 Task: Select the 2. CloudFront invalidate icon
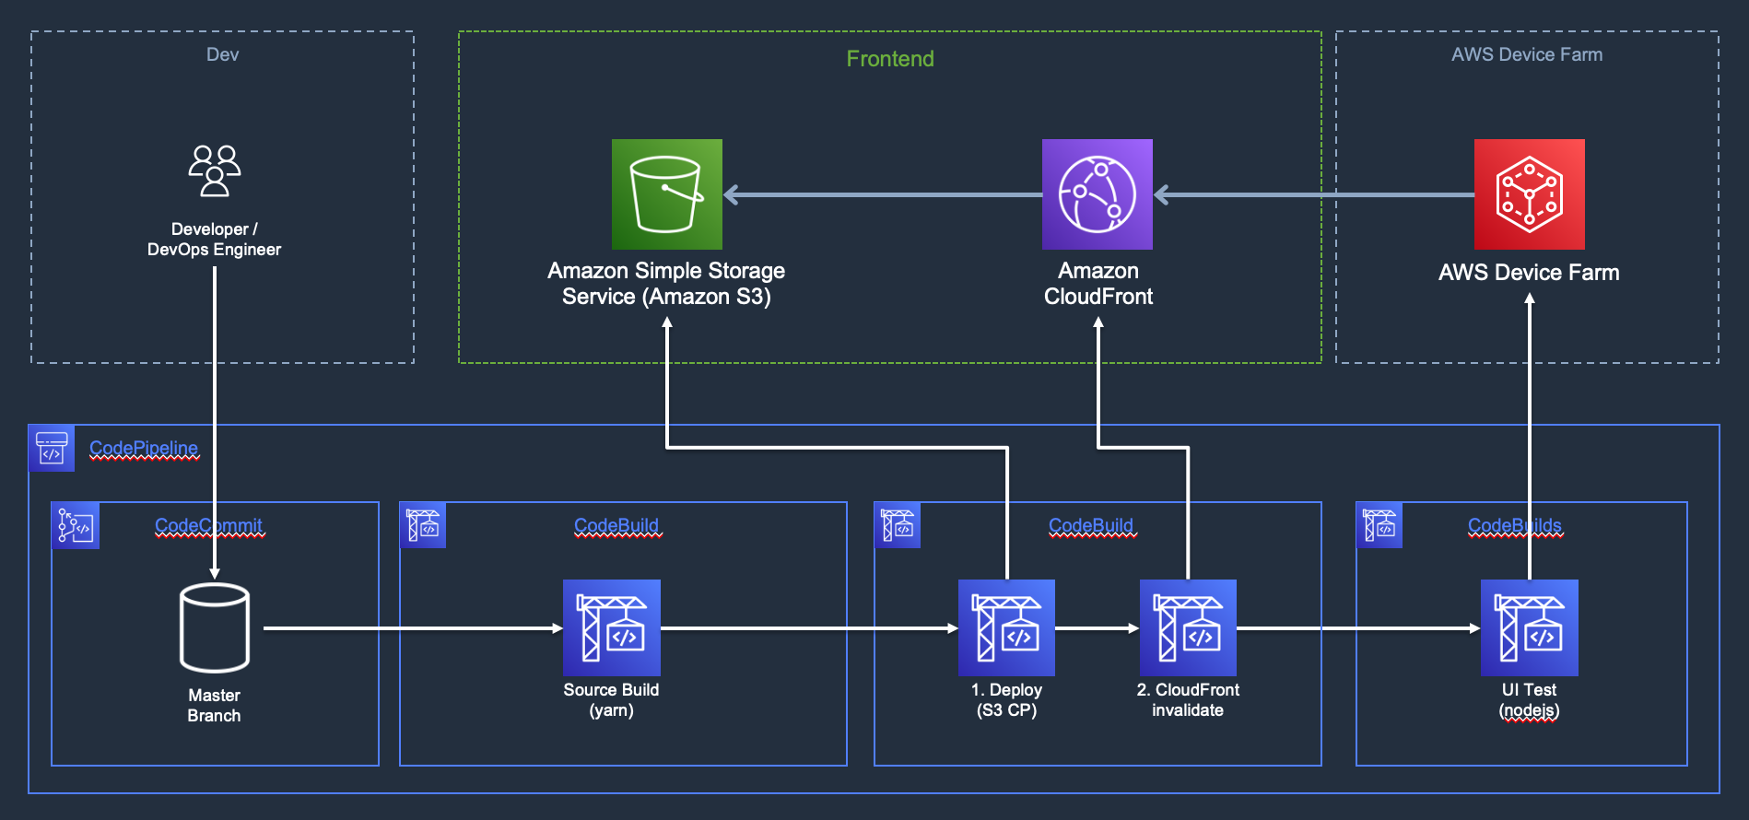(x=1188, y=627)
